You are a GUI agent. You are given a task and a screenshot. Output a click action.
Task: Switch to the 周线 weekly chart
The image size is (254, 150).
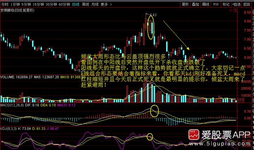85,4
